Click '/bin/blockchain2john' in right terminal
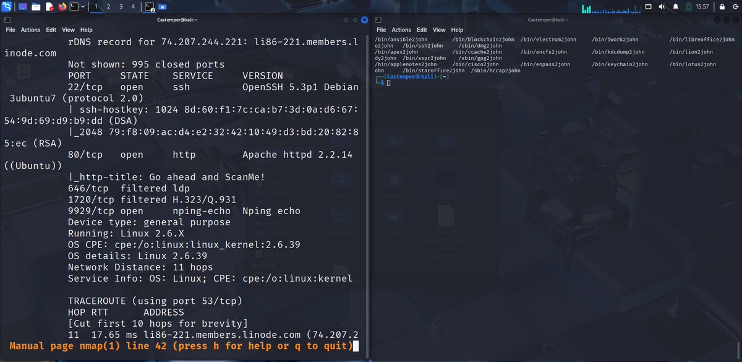 point(484,40)
